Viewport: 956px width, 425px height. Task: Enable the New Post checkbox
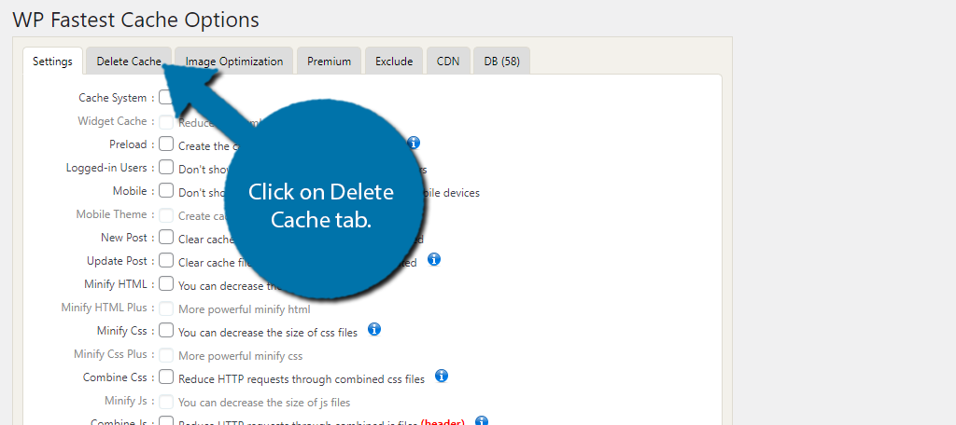pyautogui.click(x=166, y=238)
